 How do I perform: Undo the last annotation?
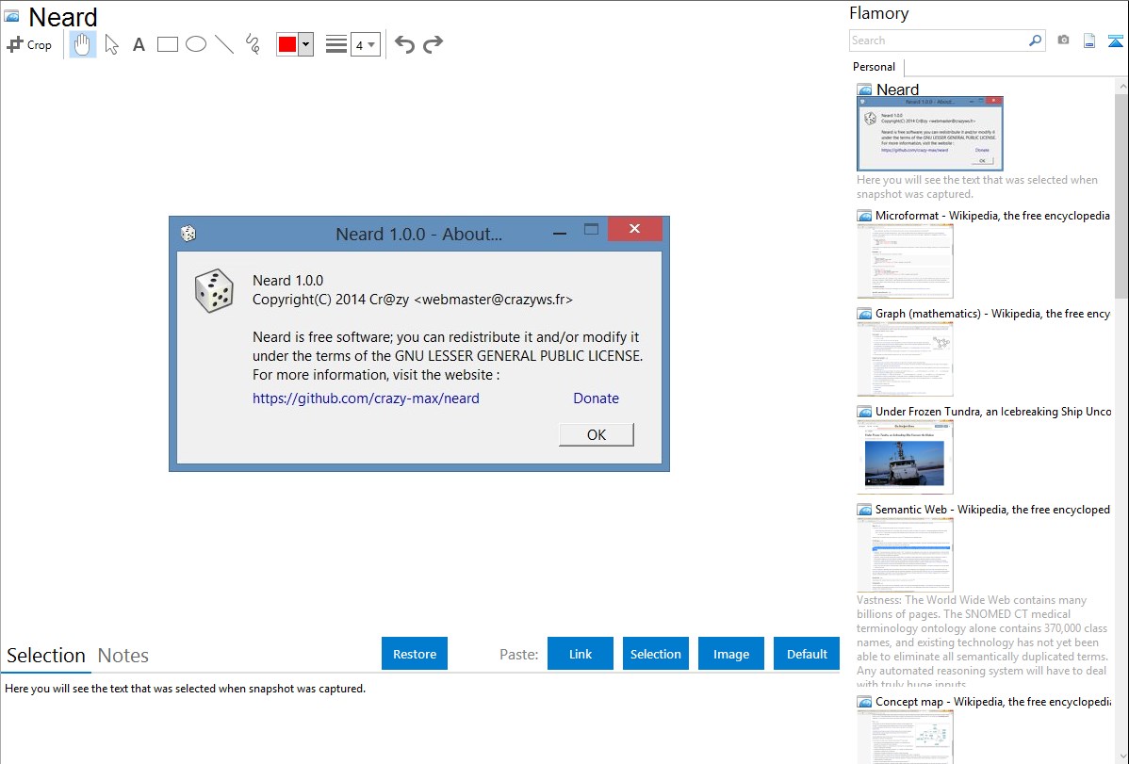tap(404, 44)
